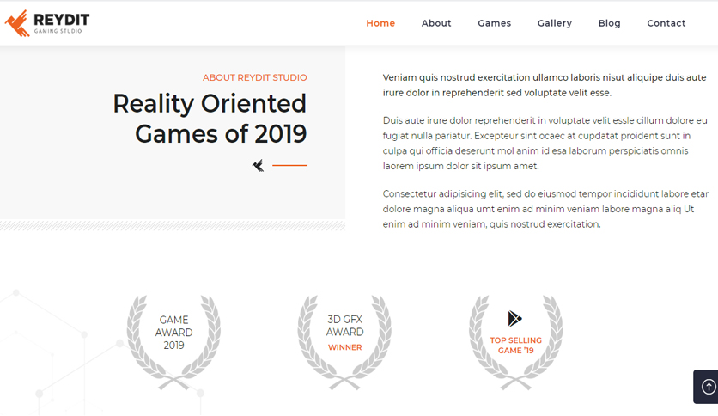Screen dimensions: 718x416
Task: Navigate to the Gallery page
Action: click(555, 23)
